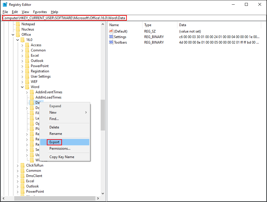
Task: Click the '(value not set)' data cell
Action: point(190,31)
